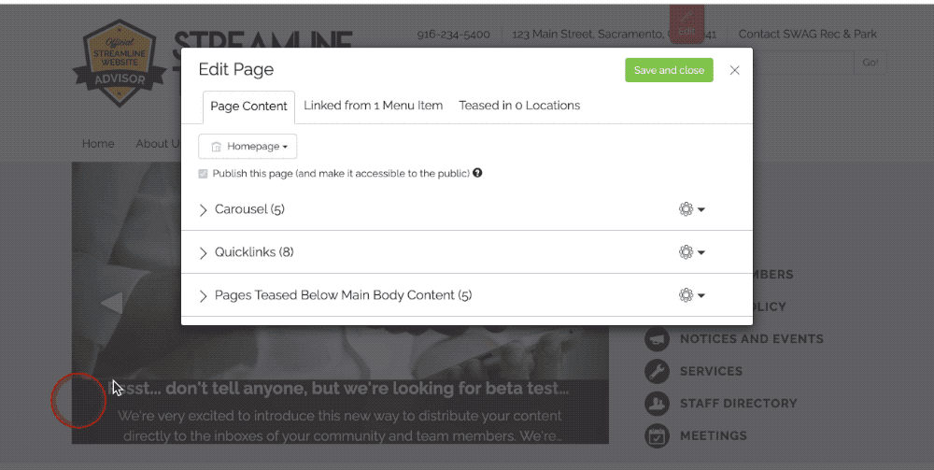Click the Quicklinks (8) section title
The image size is (934, 470).
click(254, 252)
